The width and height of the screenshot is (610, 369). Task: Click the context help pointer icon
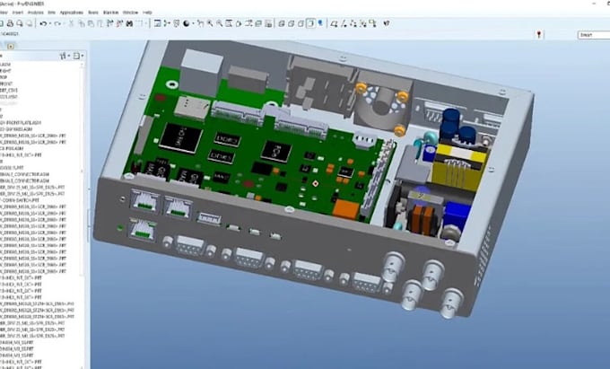coord(387,23)
